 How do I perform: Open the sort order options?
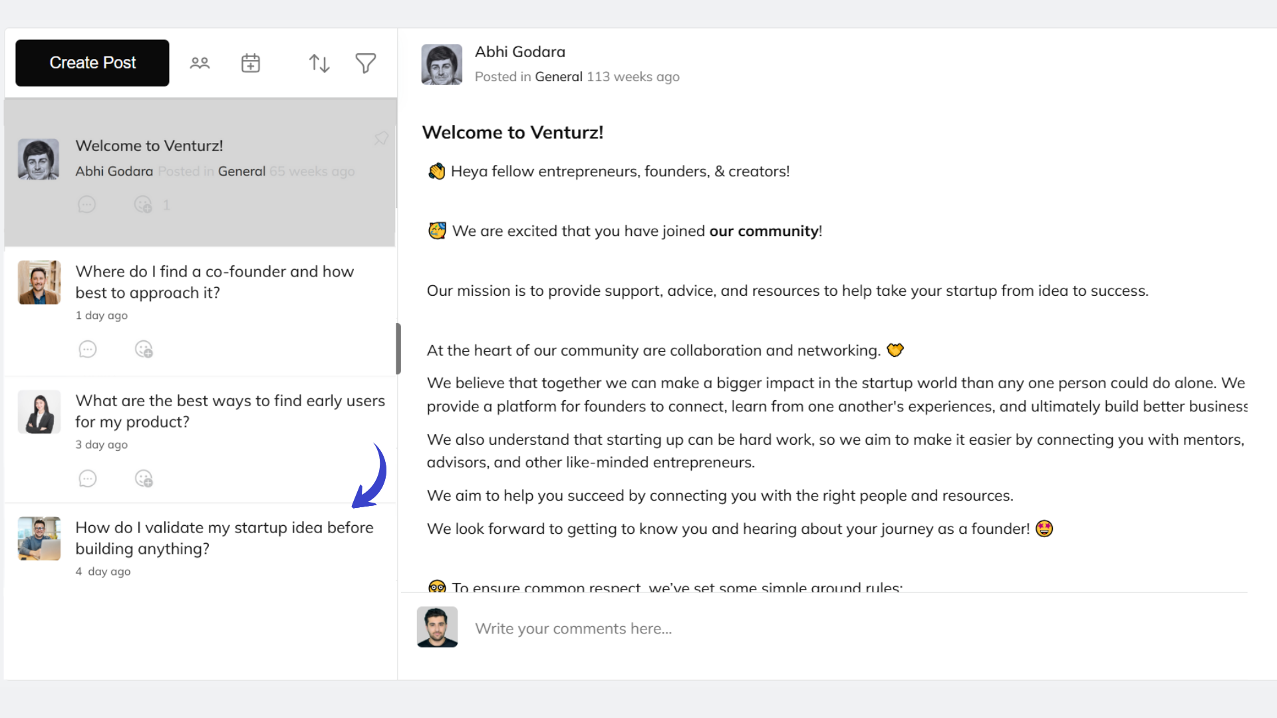click(319, 62)
